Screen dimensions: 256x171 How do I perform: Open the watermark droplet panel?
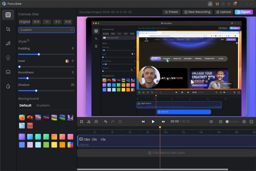[8, 86]
